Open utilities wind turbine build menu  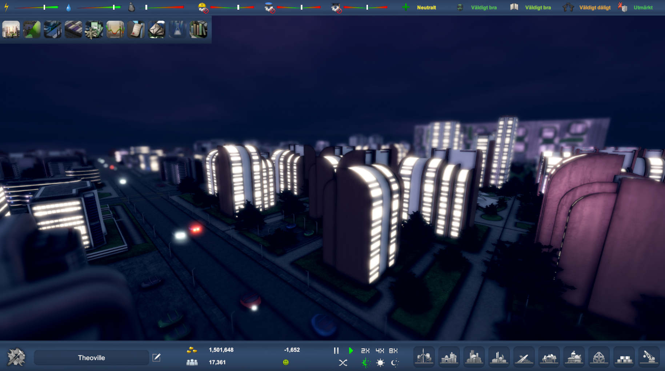[x=424, y=356]
